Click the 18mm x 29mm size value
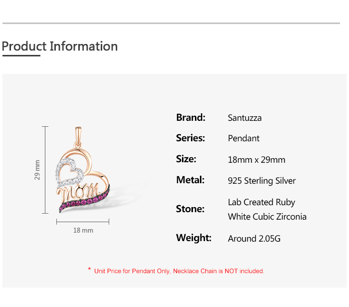Viewport: 349px width, 307px height. (x=257, y=160)
